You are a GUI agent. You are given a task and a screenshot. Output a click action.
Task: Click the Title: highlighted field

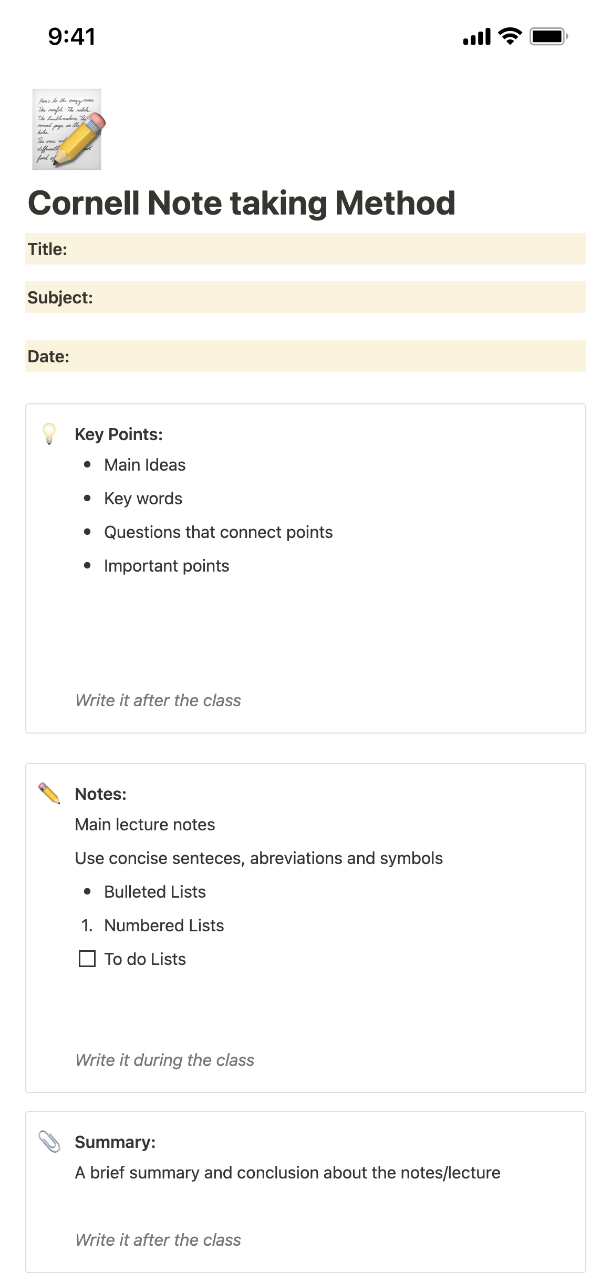point(305,249)
